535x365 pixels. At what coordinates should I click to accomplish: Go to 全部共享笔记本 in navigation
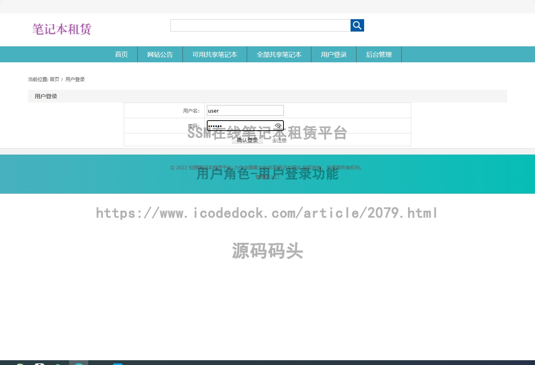(x=279, y=54)
